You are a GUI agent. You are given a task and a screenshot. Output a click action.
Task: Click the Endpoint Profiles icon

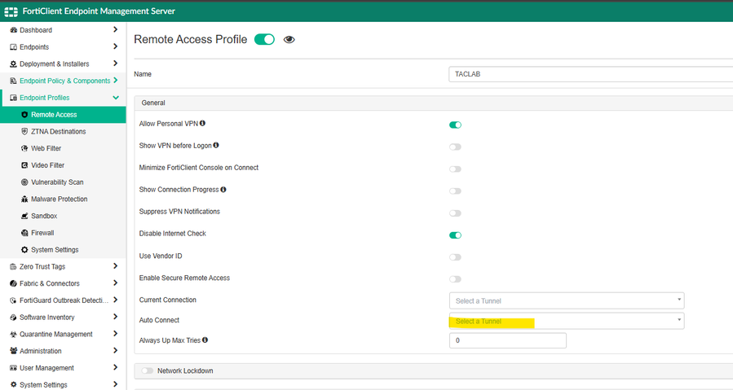[x=14, y=98]
